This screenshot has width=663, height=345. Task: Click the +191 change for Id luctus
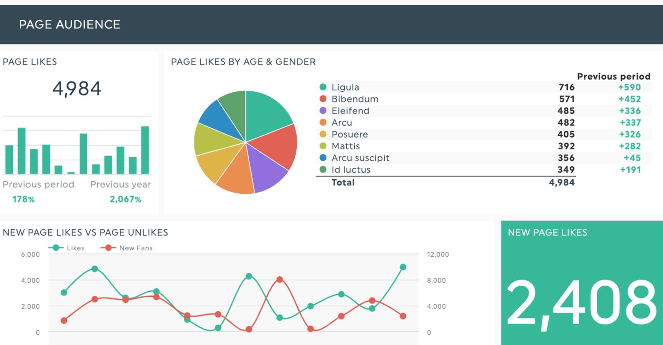click(x=631, y=169)
